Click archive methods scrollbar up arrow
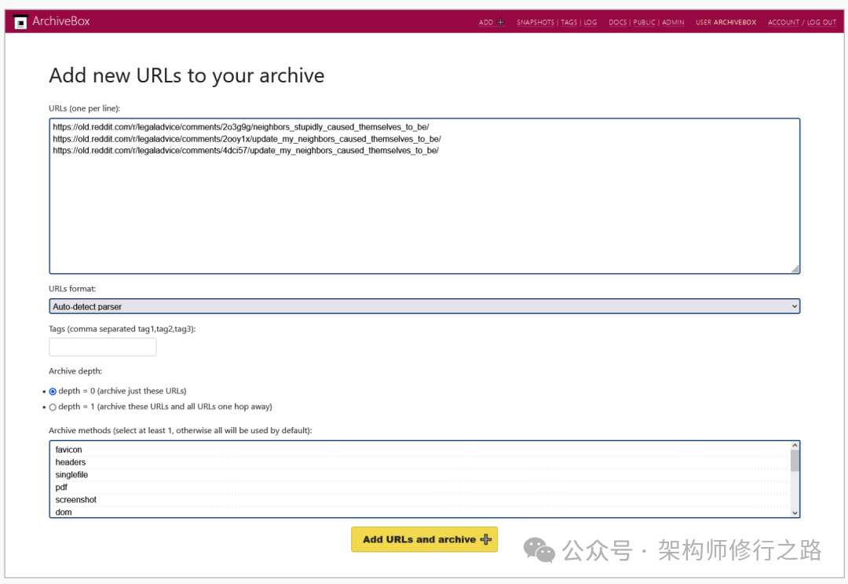Image resolution: width=848 pixels, height=584 pixels. [795, 446]
